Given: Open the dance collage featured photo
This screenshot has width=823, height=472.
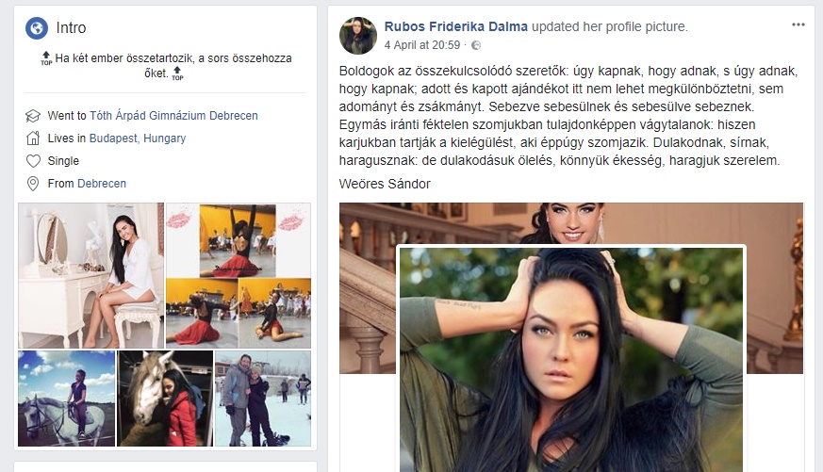Looking at the screenshot, I should pyautogui.click(x=239, y=276).
